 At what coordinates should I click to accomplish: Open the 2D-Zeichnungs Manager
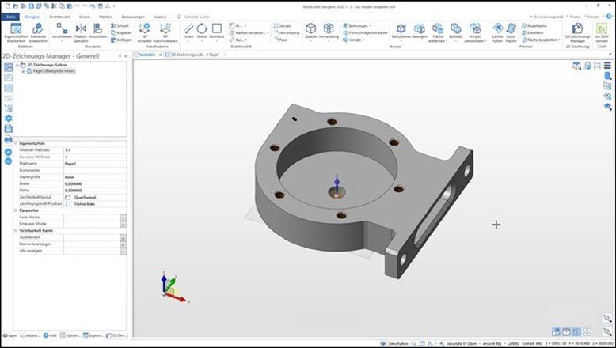577,33
